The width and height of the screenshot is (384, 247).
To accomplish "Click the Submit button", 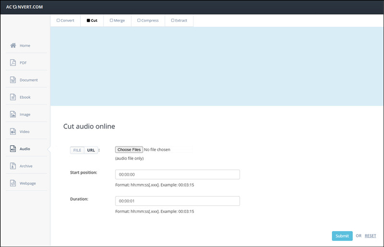I will [342, 235].
